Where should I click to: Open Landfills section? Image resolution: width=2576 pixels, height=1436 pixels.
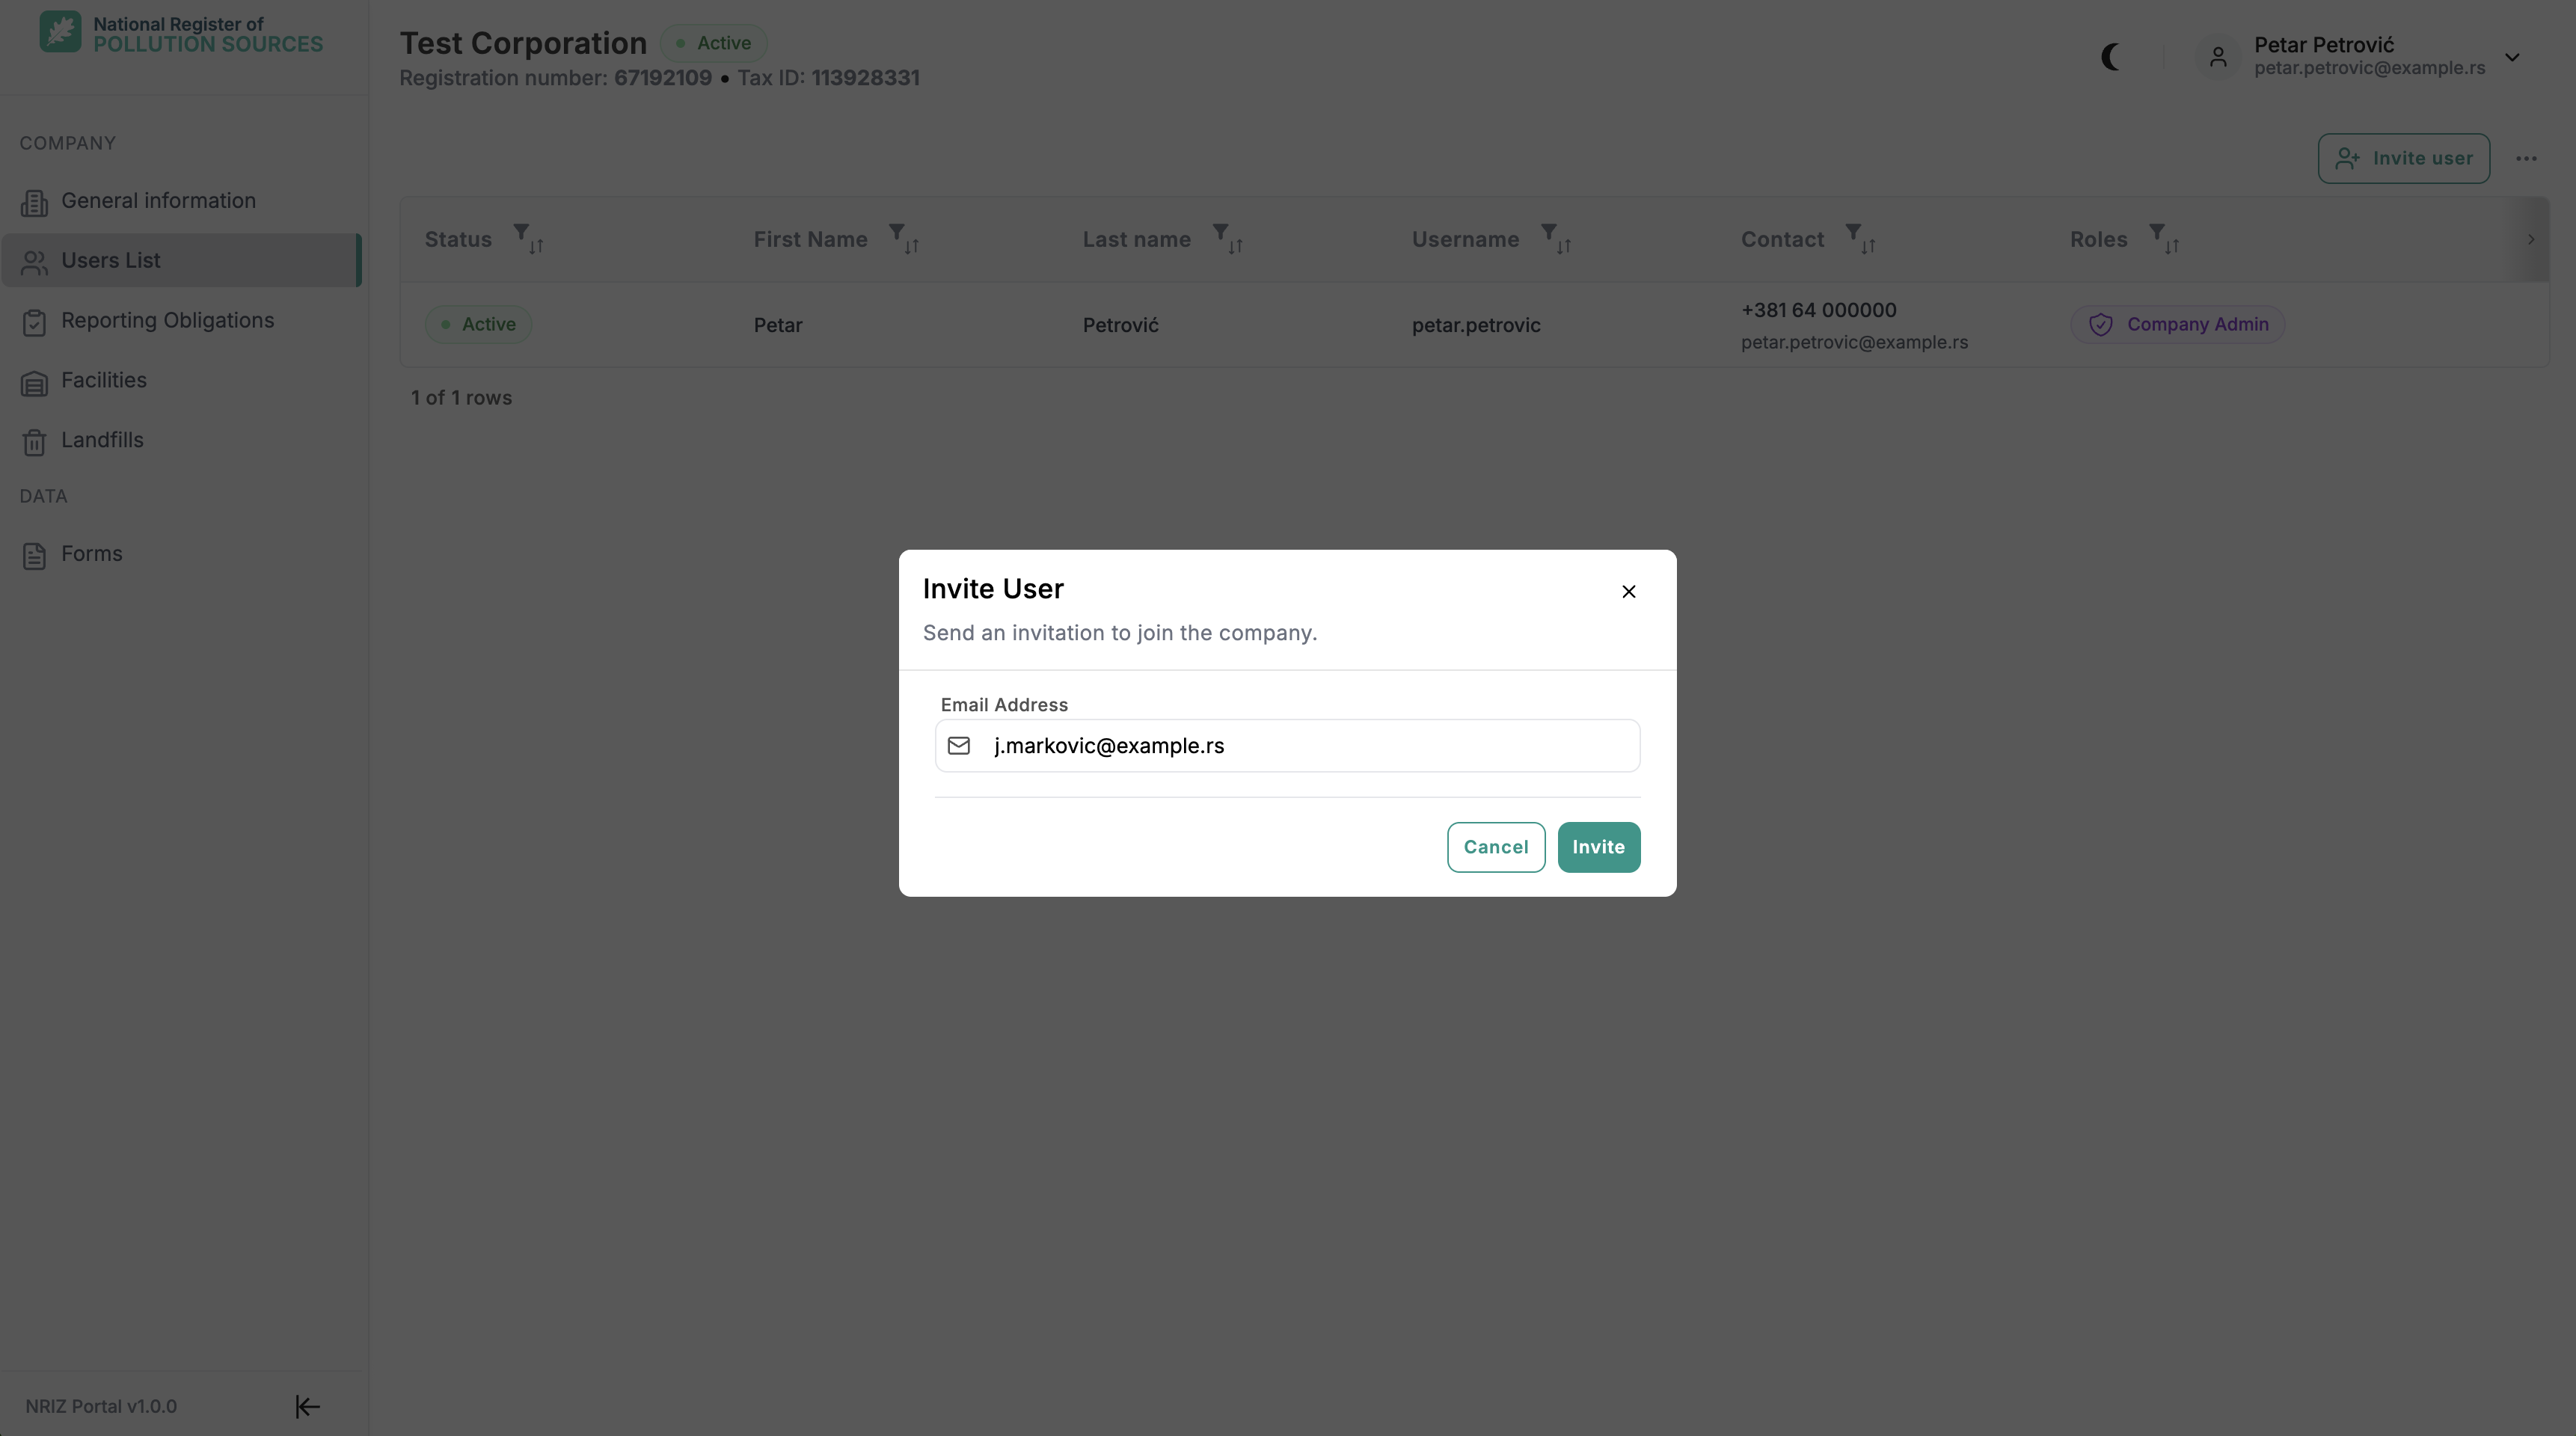pyautogui.click(x=181, y=441)
